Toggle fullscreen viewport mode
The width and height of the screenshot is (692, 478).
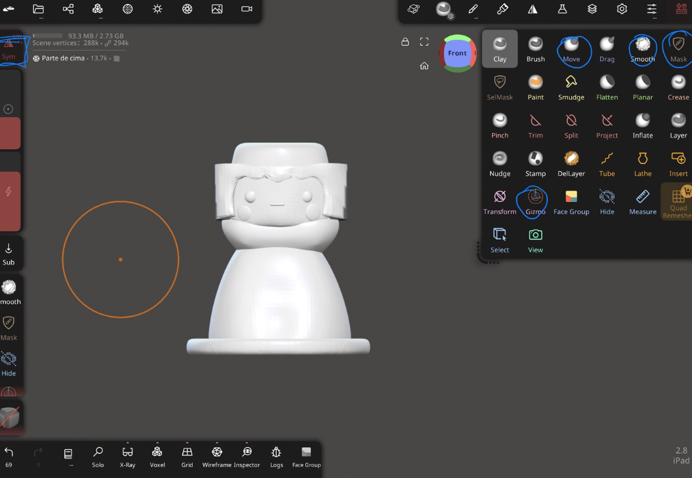[x=424, y=42]
